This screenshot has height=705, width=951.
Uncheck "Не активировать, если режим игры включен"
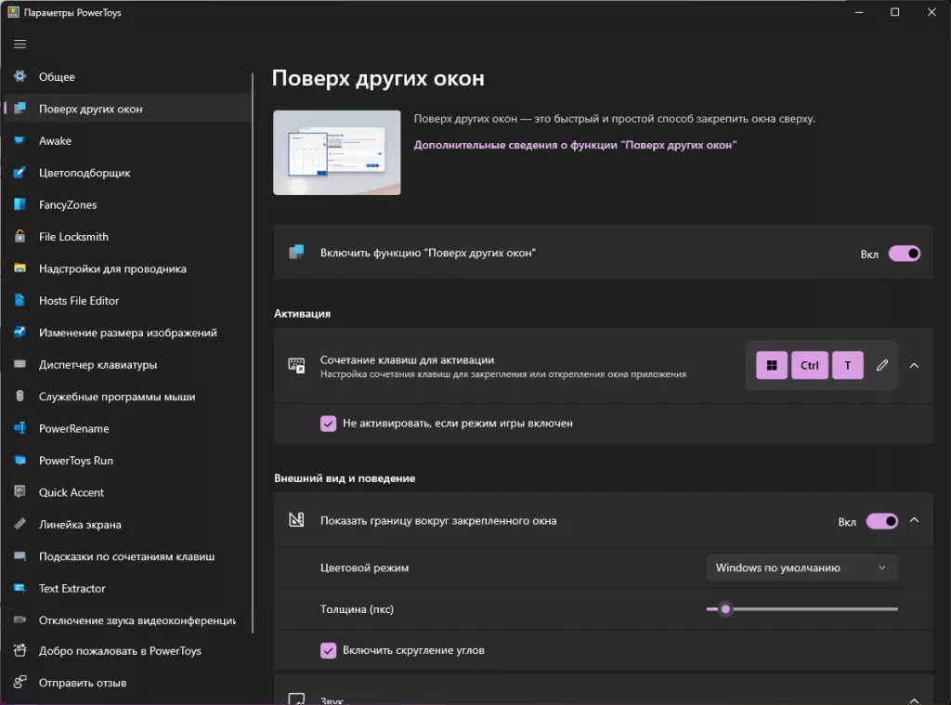(x=328, y=424)
